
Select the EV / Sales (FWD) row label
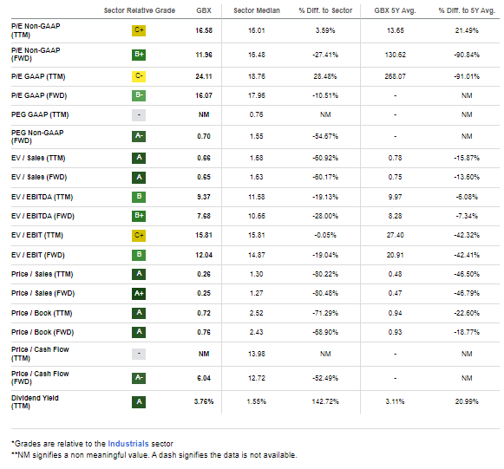click(39, 177)
